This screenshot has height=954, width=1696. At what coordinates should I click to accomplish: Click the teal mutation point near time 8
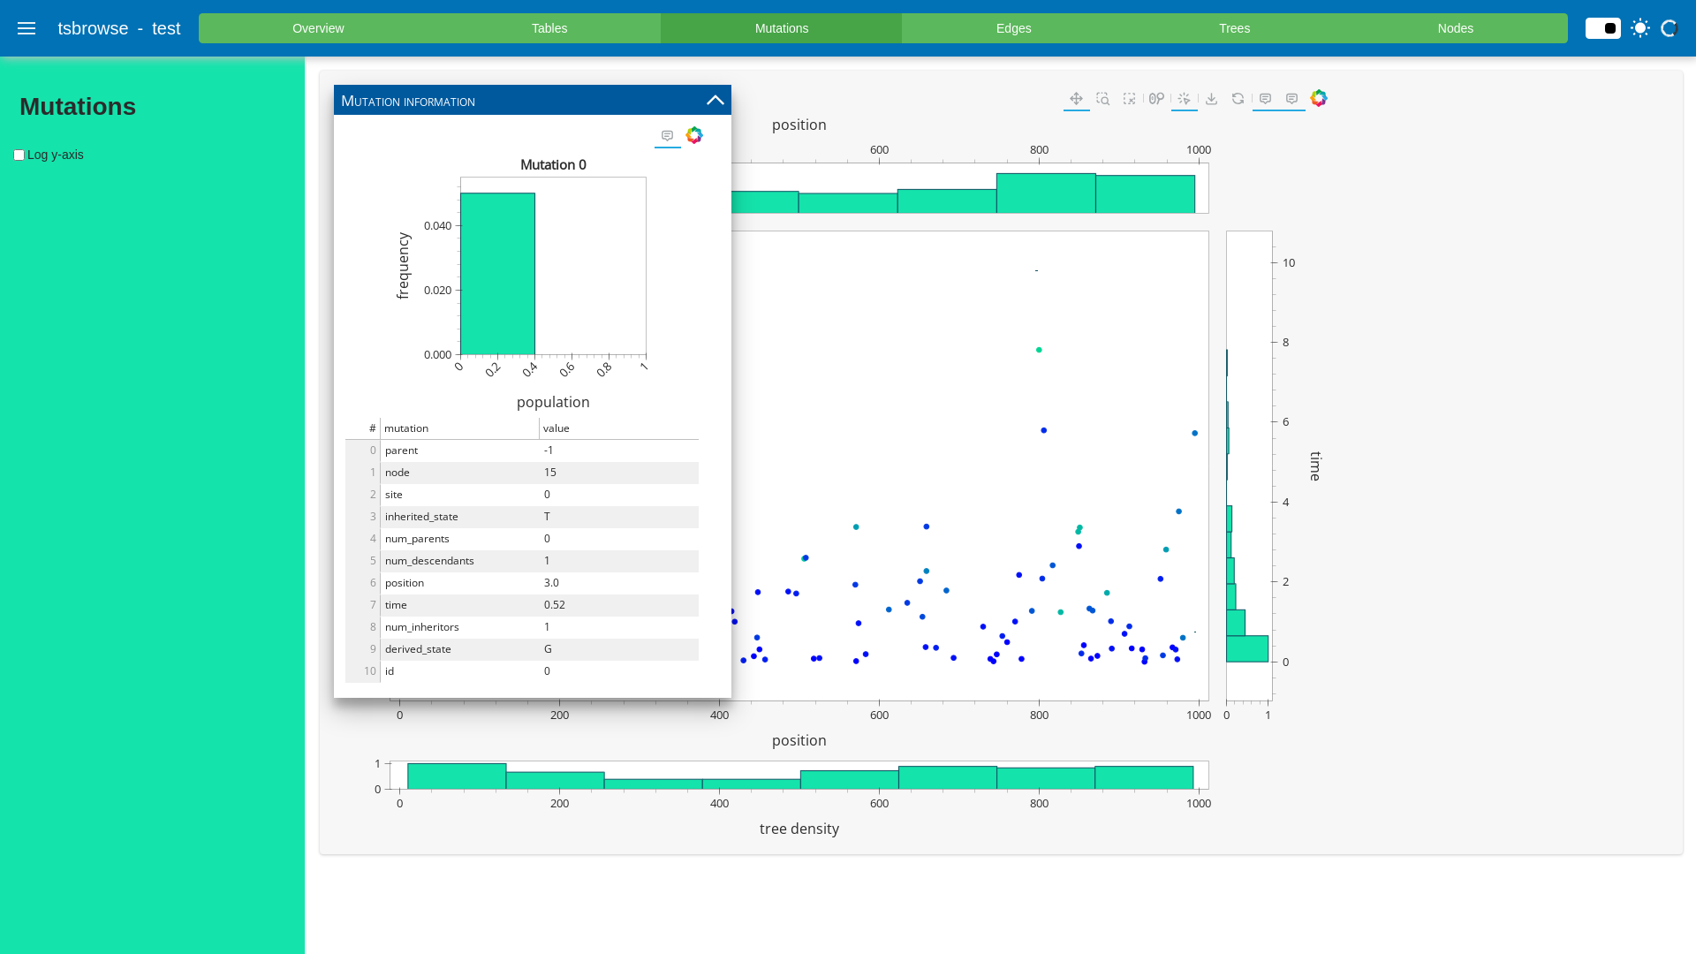click(1039, 350)
